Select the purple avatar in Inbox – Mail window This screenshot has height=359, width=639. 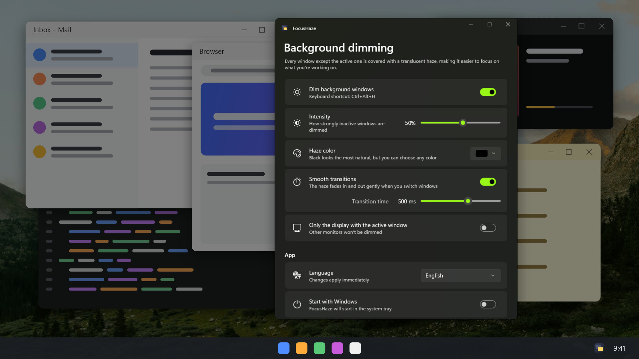40,127
